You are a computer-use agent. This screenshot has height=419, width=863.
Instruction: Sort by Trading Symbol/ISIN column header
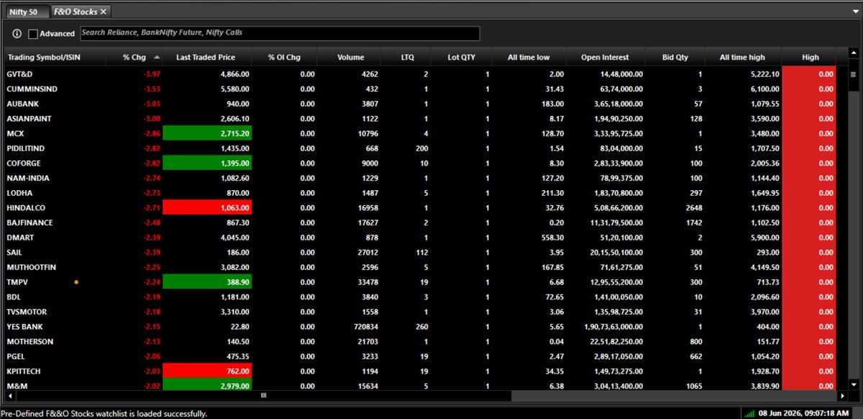(x=55, y=57)
